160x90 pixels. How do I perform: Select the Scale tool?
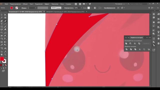(x=5, y=33)
